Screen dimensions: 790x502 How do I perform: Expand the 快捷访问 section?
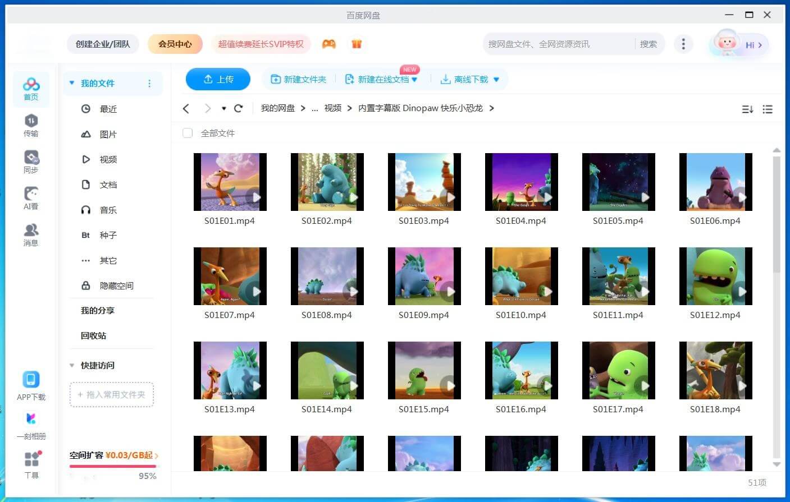[x=72, y=365]
